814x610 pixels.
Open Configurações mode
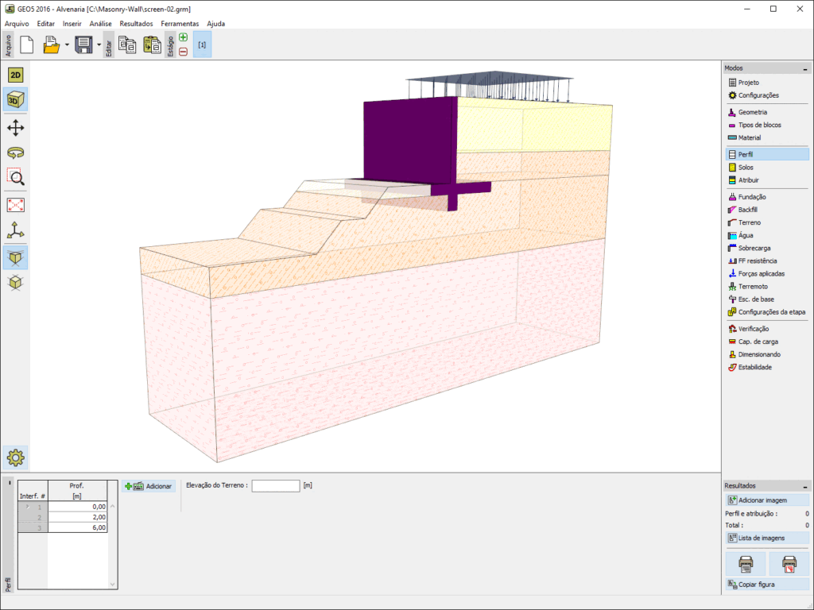[767, 95]
